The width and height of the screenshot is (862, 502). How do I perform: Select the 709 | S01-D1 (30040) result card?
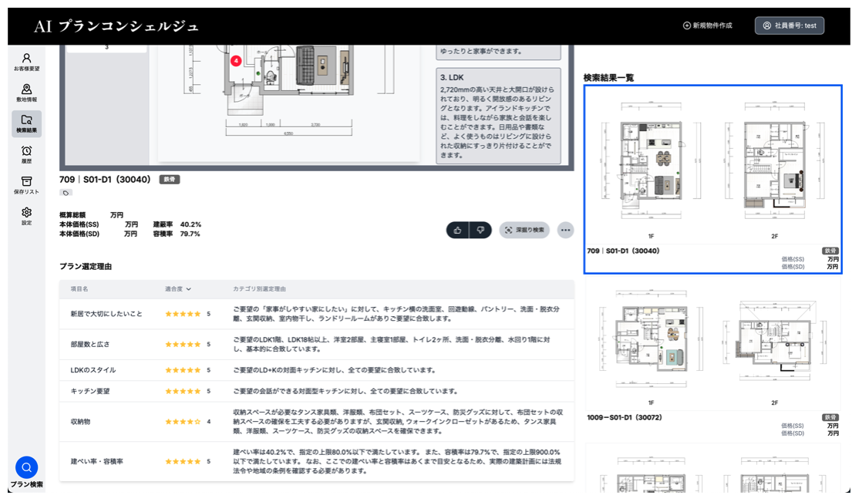click(712, 179)
